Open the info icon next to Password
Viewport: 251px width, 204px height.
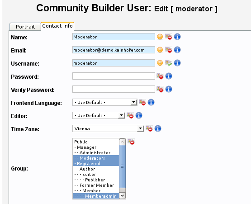point(169,76)
